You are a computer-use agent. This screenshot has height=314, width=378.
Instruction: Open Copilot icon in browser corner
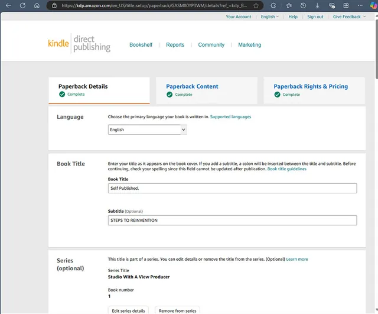point(374,5)
